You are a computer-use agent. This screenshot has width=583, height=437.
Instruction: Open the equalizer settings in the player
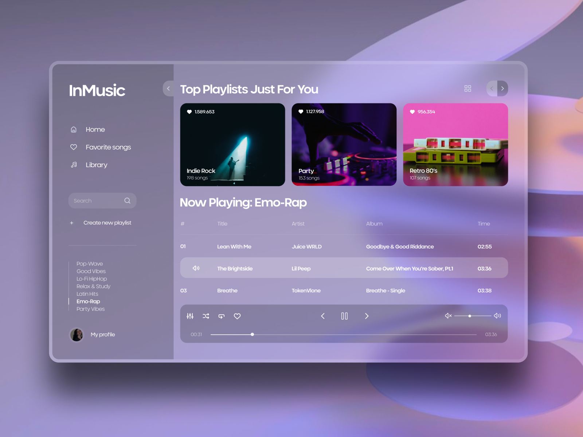tap(190, 316)
